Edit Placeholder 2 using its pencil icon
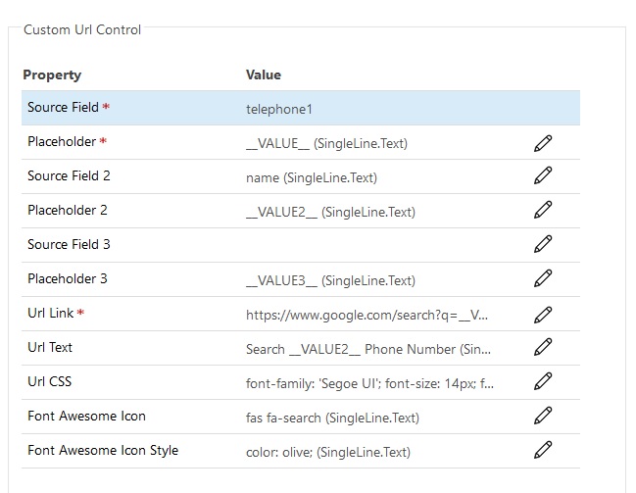Image resolution: width=636 pixels, height=493 pixels. pyautogui.click(x=543, y=211)
